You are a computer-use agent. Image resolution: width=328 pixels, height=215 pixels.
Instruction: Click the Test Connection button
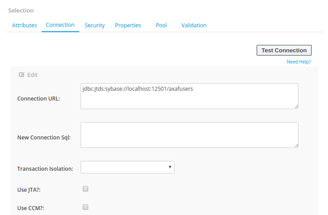[284, 51]
